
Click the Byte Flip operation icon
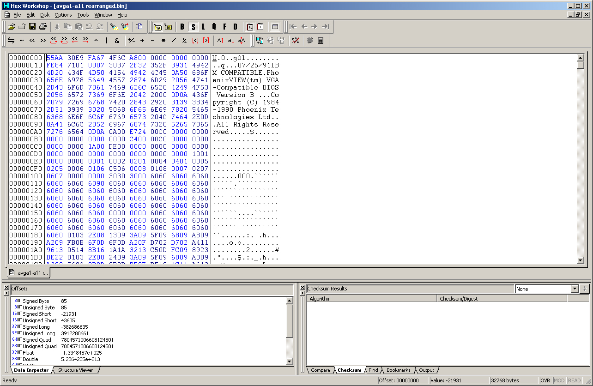[x=11, y=41]
